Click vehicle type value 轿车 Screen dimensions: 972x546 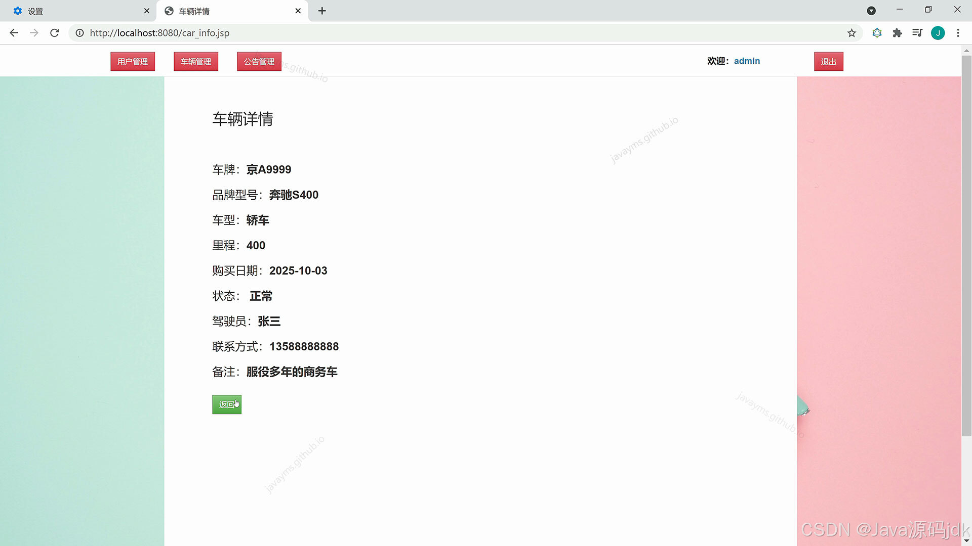(258, 220)
